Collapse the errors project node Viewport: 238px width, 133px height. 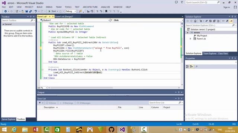click(187, 33)
